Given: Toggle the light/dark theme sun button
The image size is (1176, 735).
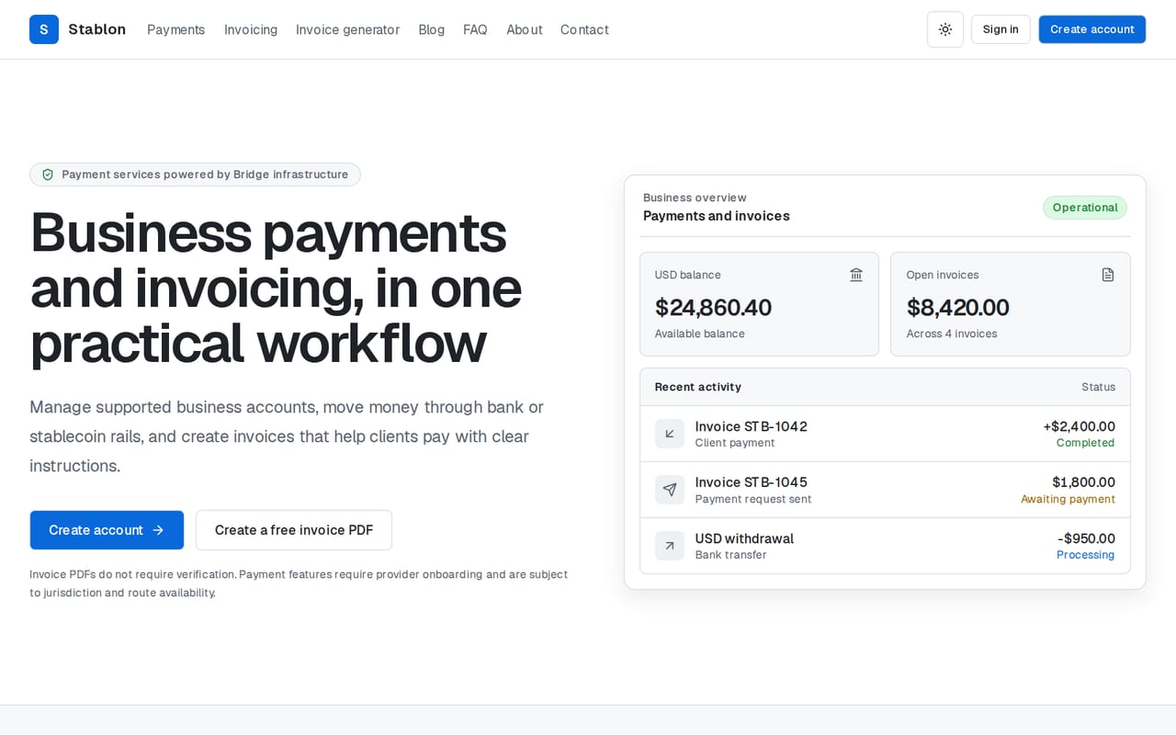Looking at the screenshot, I should point(945,29).
